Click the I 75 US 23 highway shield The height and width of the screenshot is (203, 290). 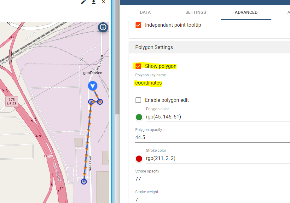[x=12, y=101]
